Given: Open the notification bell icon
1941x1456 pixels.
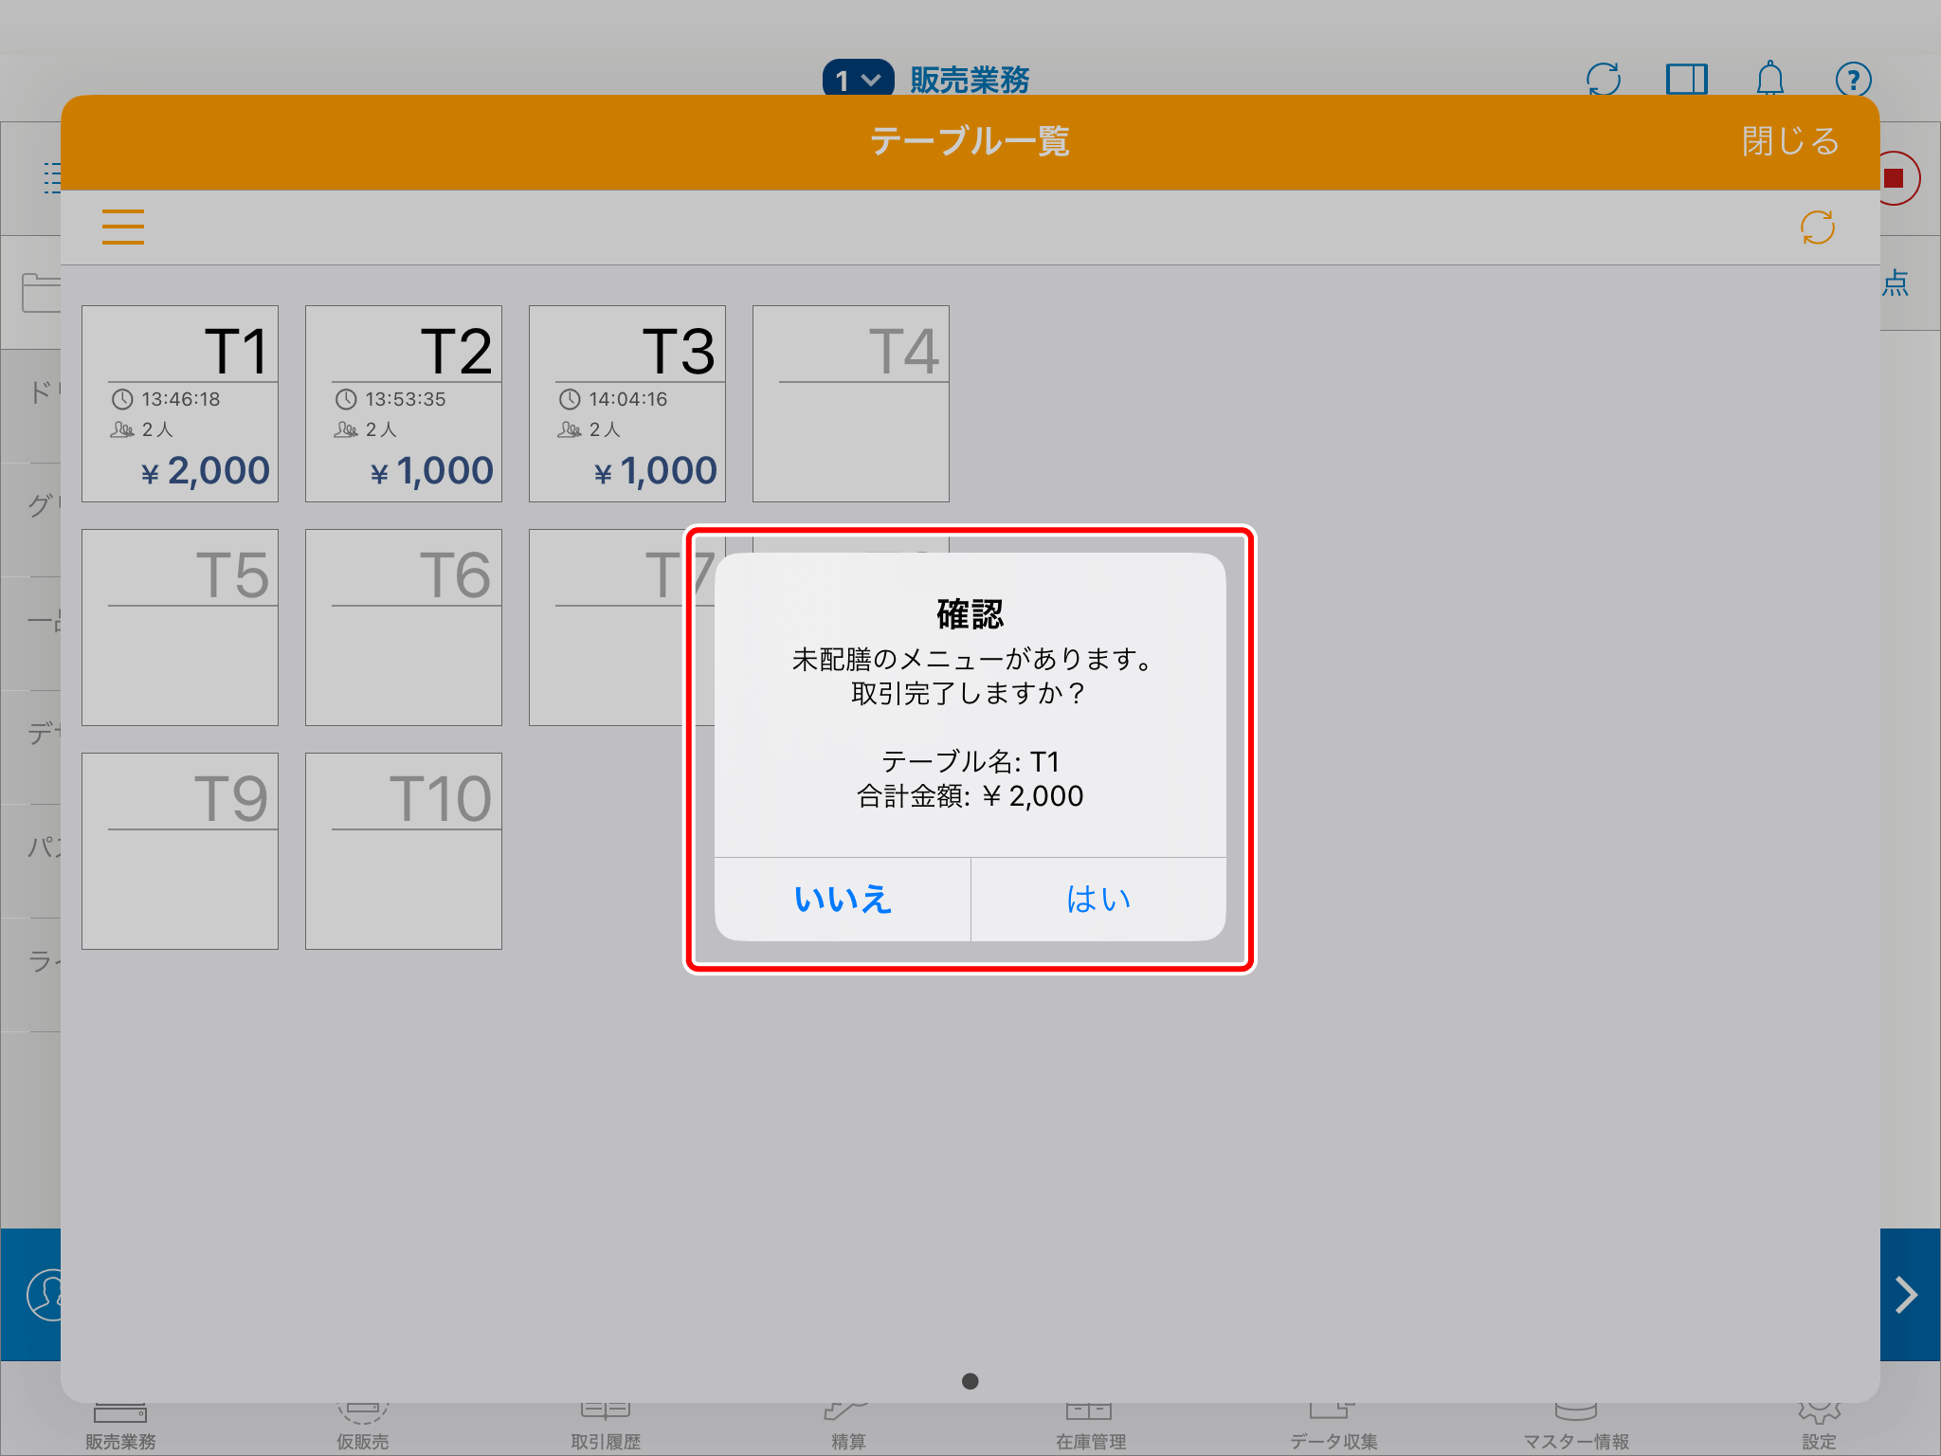Looking at the screenshot, I should (x=1769, y=79).
